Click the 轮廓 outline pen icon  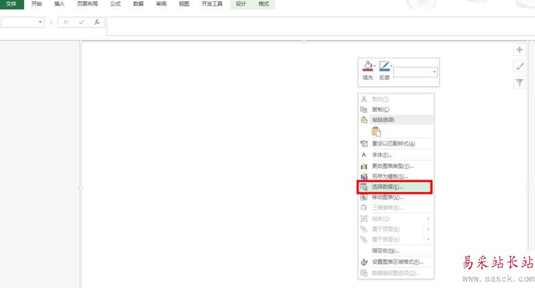pyautogui.click(x=384, y=66)
